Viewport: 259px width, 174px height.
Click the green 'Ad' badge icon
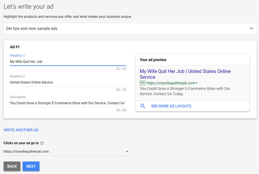[x=142, y=83]
